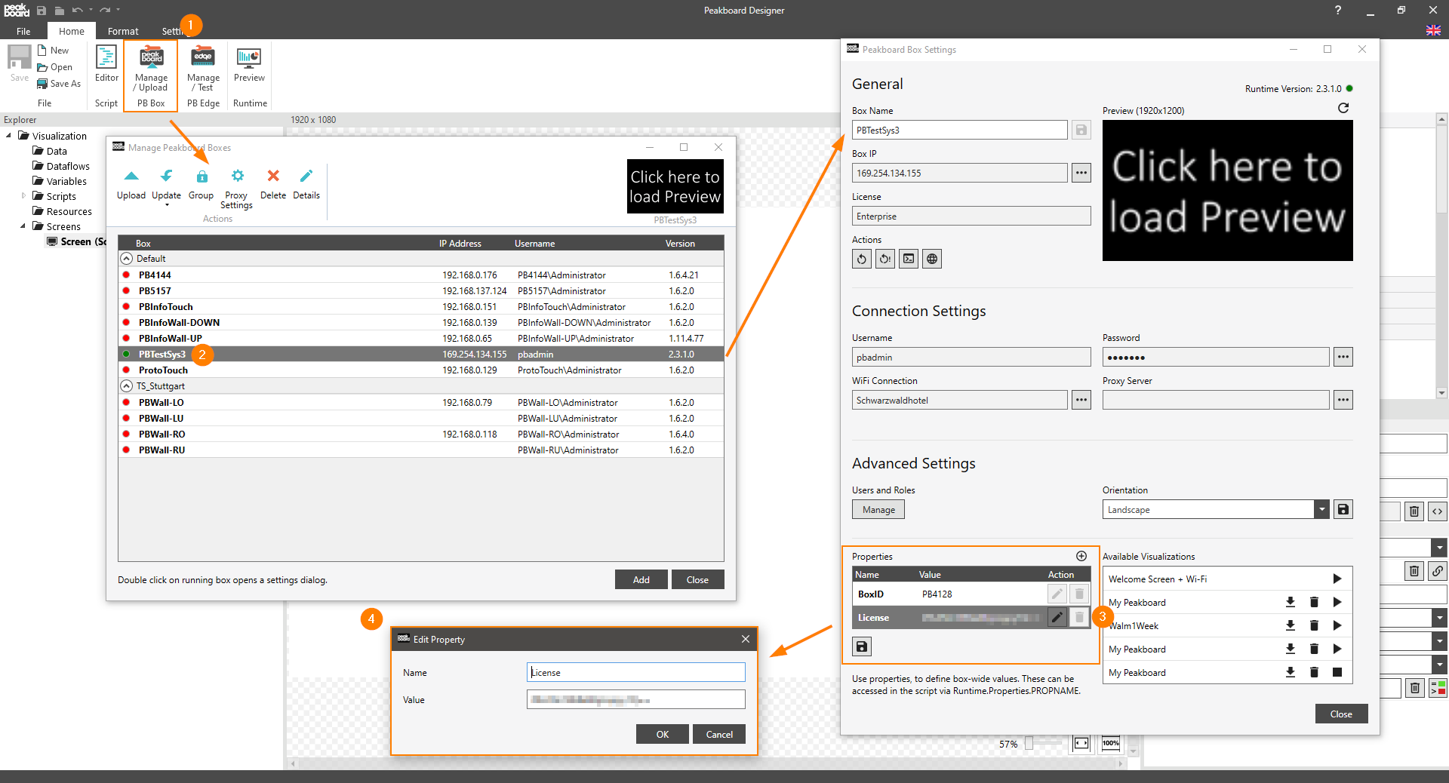The image size is (1449, 783).
Task: Open the undo history dropdown in title bar
Action: pyautogui.click(x=91, y=11)
